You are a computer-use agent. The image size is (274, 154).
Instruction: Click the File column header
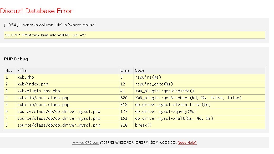[68, 70]
